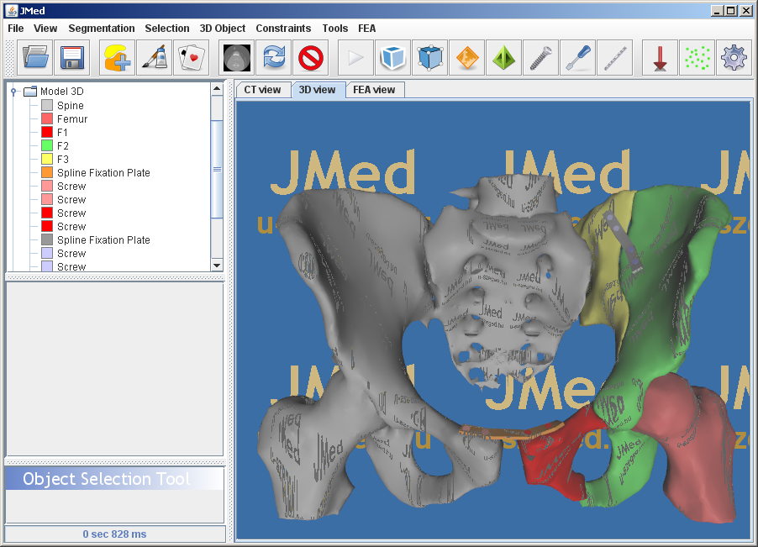Click the blue refresh arrows icon
Image resolution: width=758 pixels, height=547 pixels.
pos(274,58)
